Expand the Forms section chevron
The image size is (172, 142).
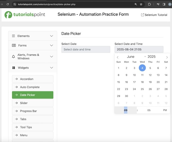coord(52,45)
